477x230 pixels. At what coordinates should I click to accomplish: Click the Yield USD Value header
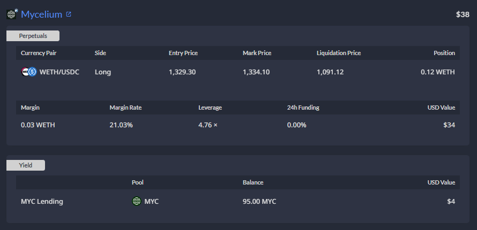point(441,183)
